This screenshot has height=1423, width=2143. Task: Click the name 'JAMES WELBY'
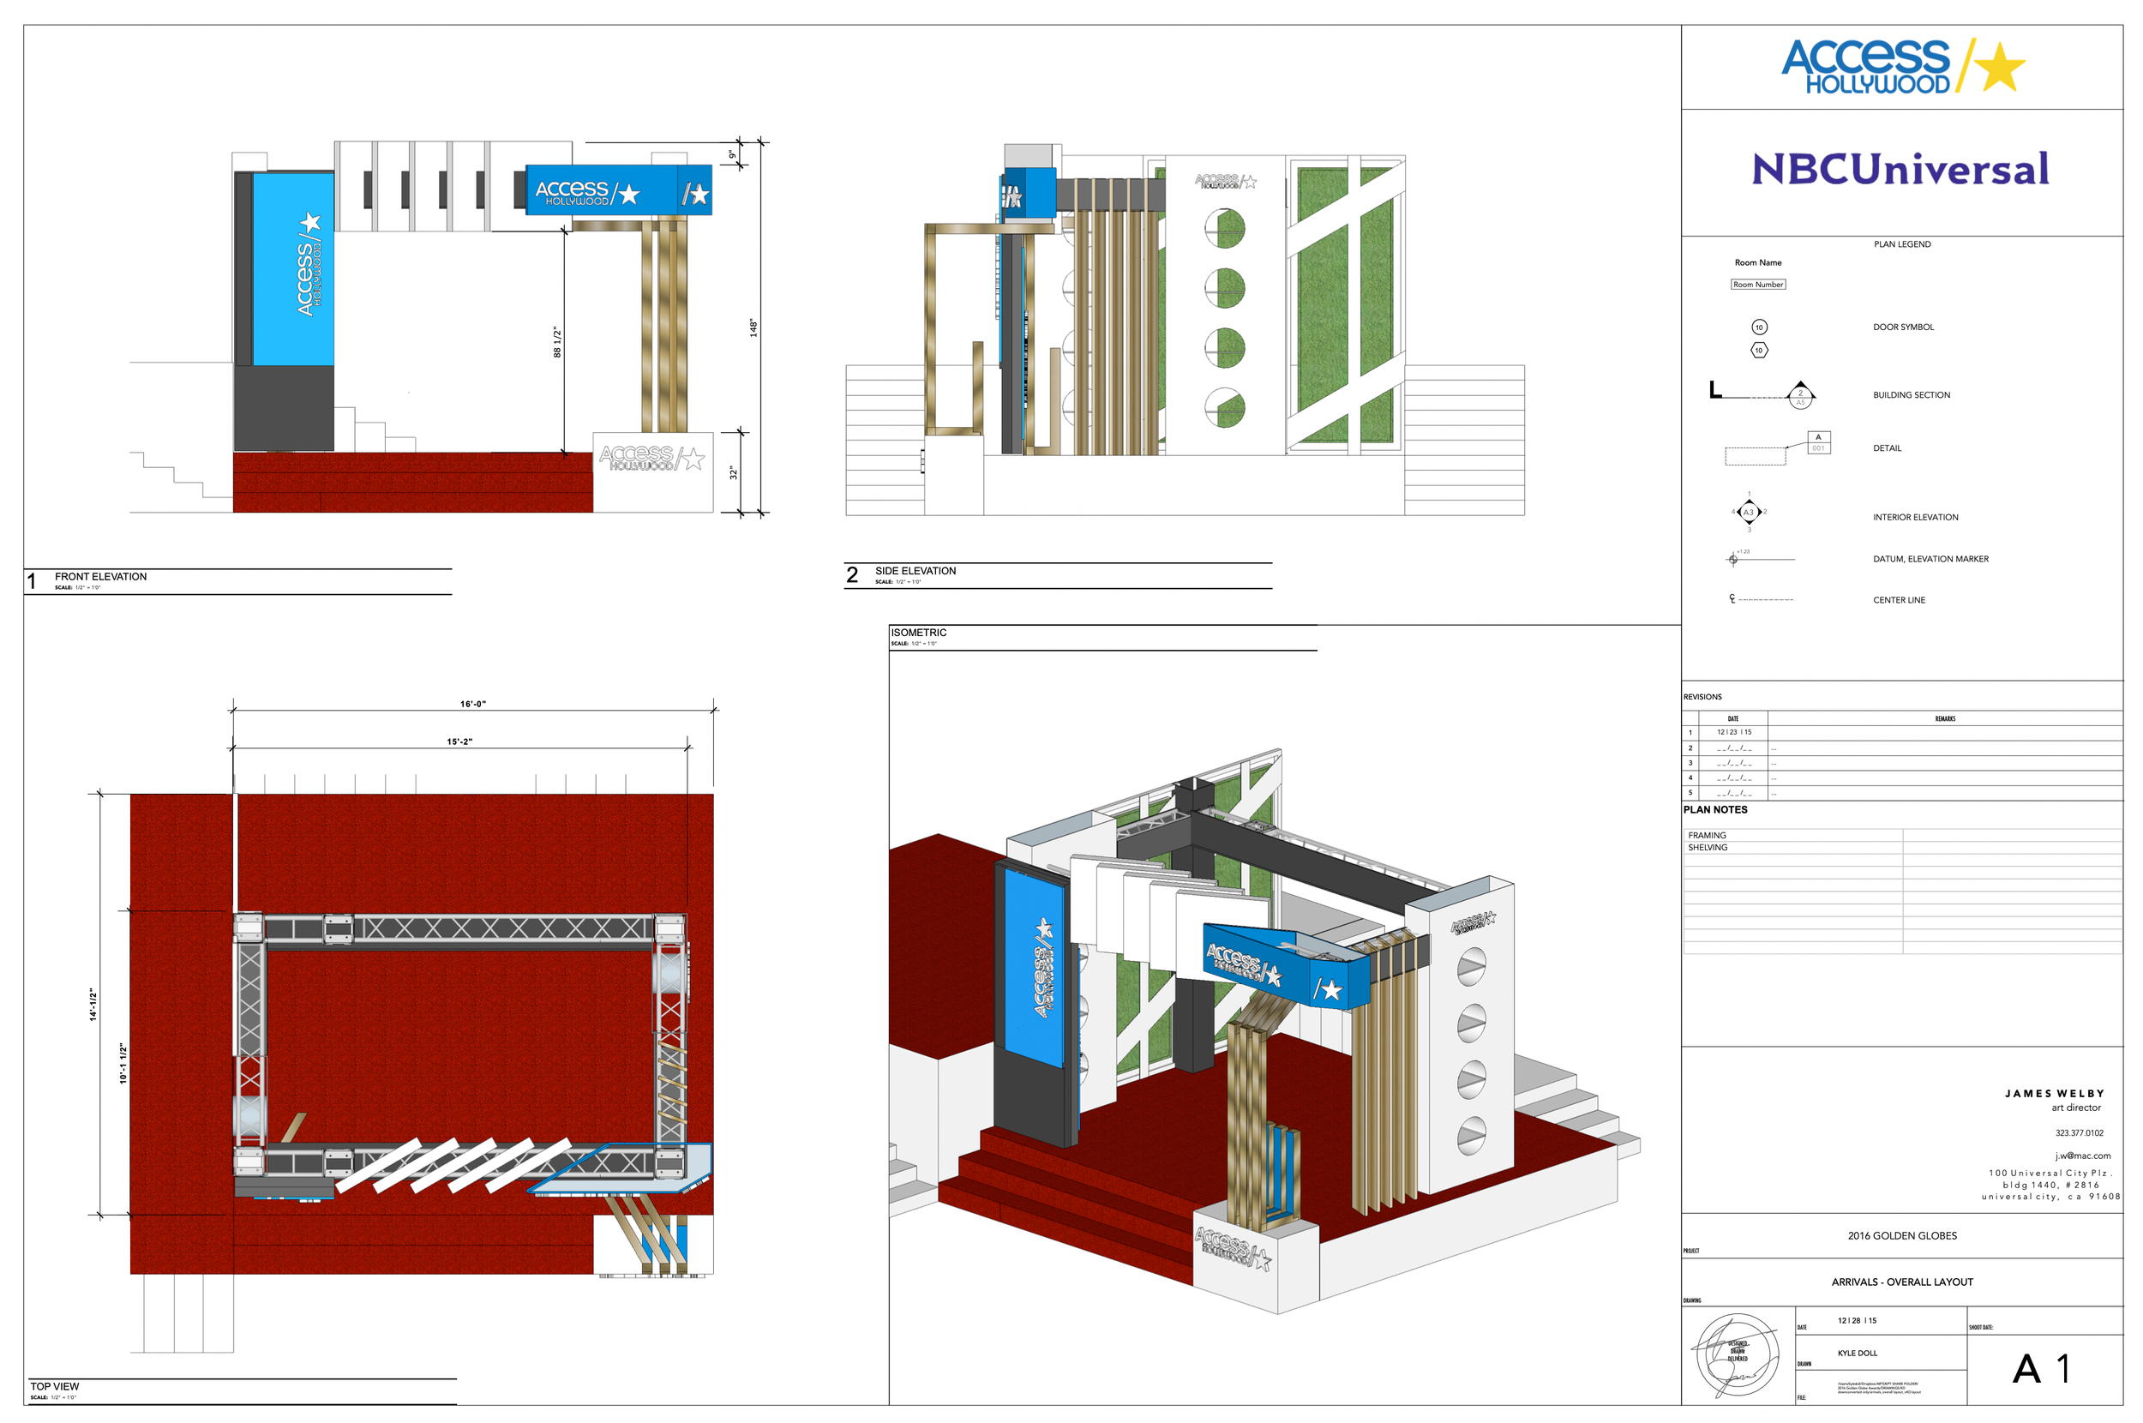click(x=2054, y=1094)
